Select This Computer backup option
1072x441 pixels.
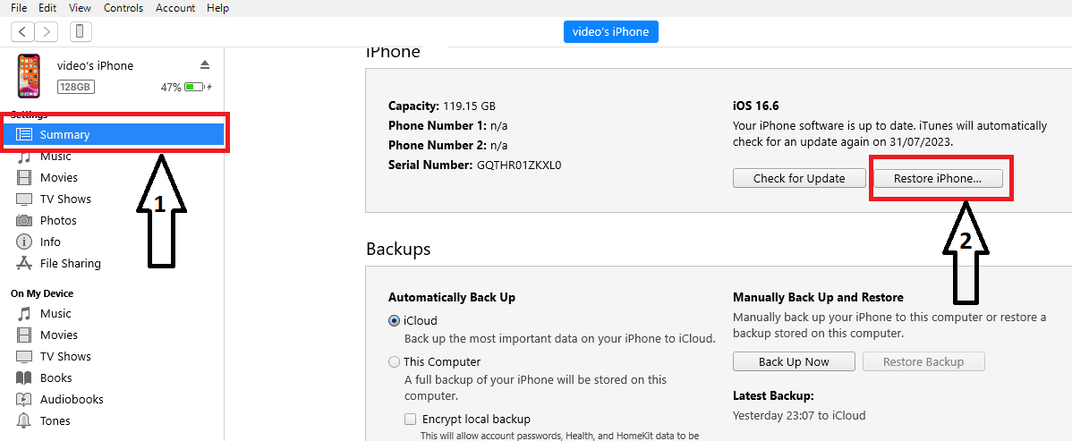(x=395, y=362)
